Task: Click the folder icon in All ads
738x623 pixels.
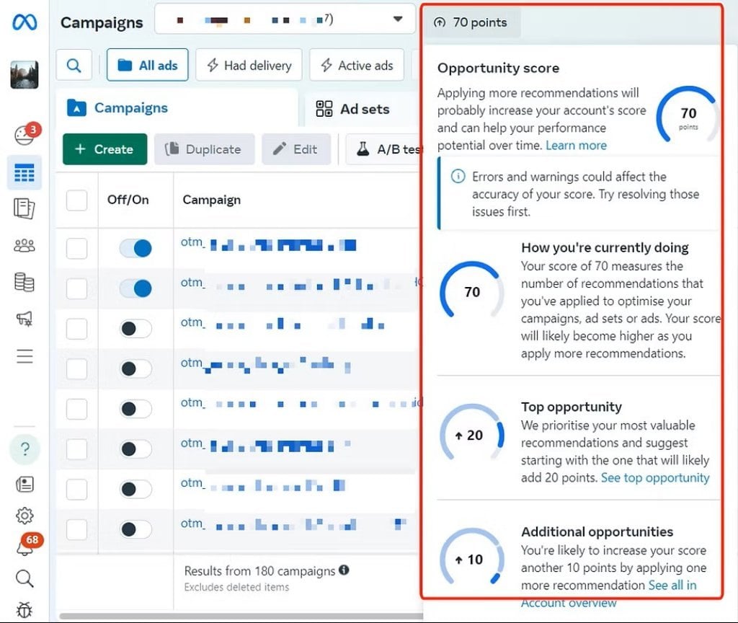Action: [125, 65]
